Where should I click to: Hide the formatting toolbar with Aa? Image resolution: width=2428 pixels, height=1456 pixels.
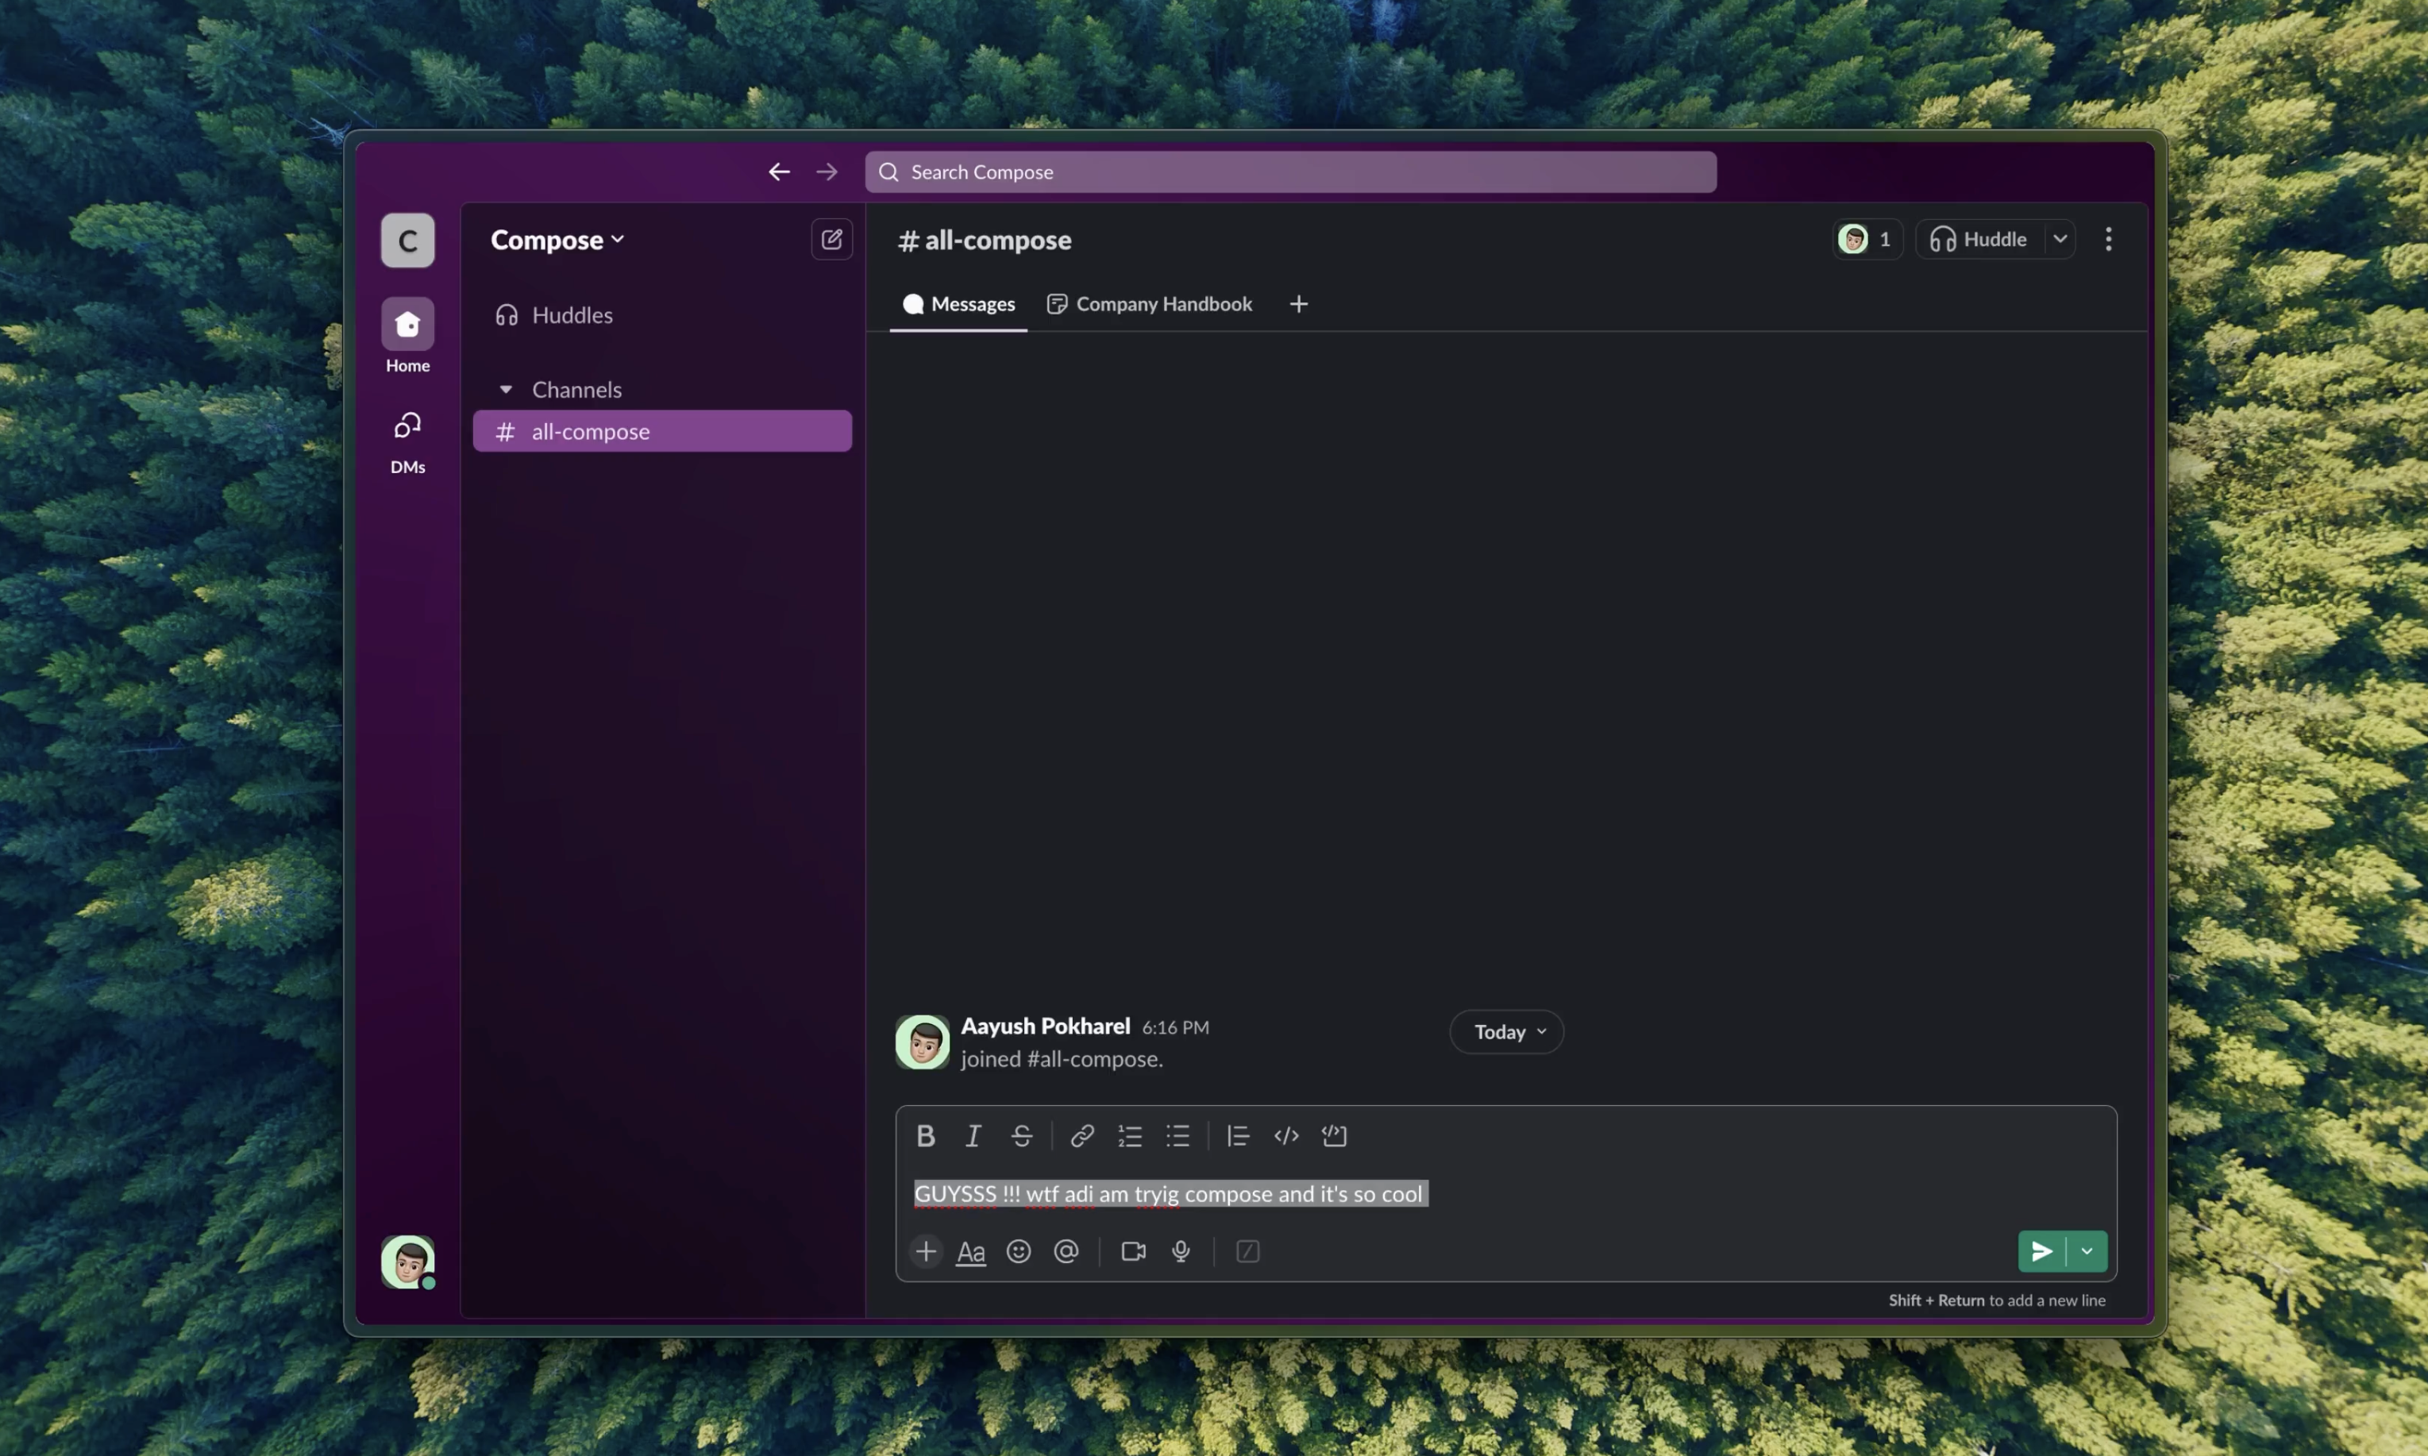tap(970, 1251)
